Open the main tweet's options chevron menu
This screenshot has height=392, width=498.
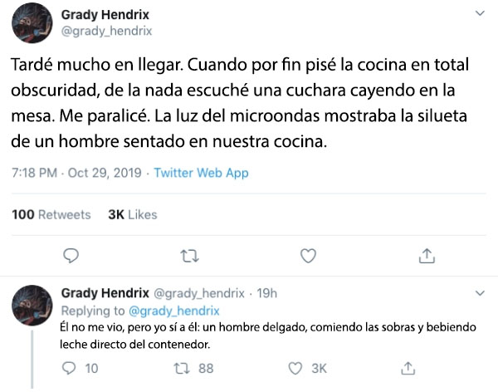point(480,13)
